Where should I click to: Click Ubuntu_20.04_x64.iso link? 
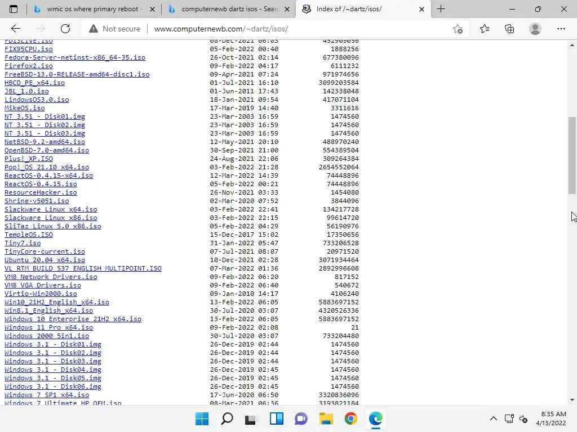coord(45,260)
